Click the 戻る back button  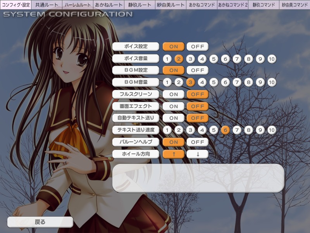click(40, 222)
